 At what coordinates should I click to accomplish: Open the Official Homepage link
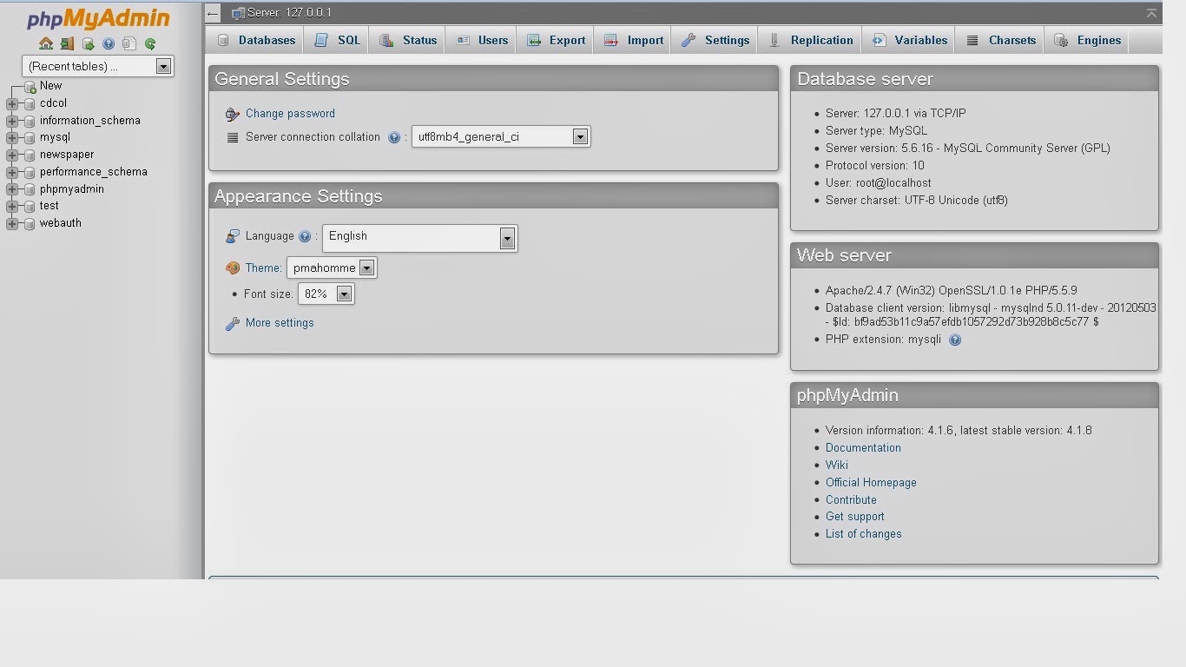(871, 483)
